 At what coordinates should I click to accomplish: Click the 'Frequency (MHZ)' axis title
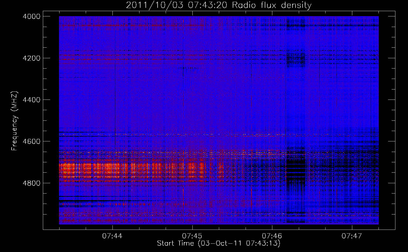15,121
